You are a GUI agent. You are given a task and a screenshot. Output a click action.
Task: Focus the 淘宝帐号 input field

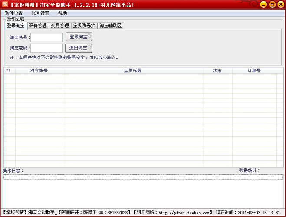tap(47, 37)
